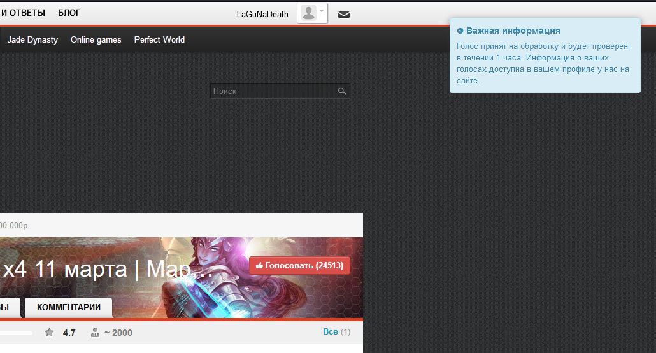Viewport: 656px width, 353px height.
Task: Click the LaGuNaDeath username
Action: tap(262, 14)
